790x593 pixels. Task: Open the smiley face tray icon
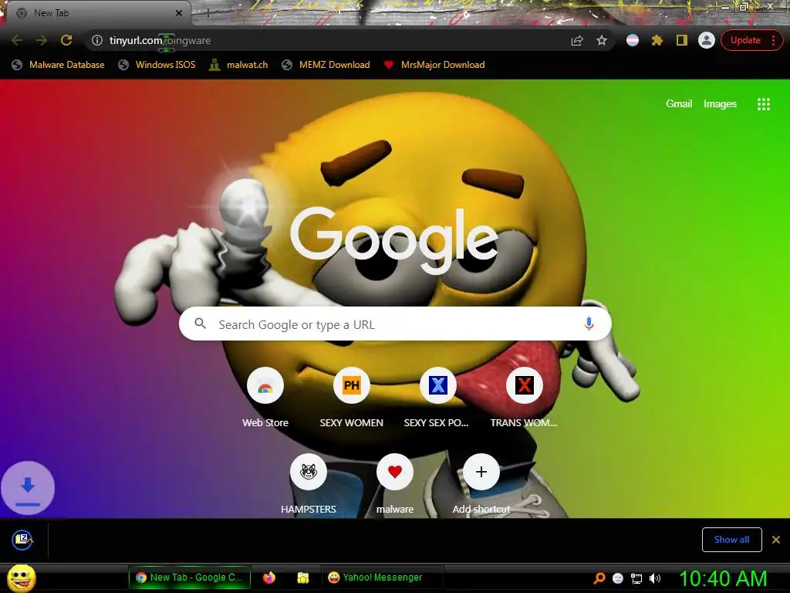618,578
